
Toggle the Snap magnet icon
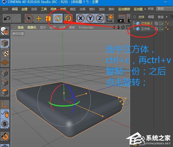[5, 136]
